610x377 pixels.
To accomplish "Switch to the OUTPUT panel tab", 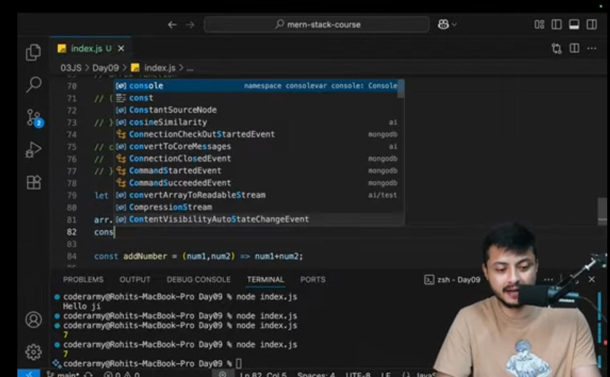I will click(135, 279).
